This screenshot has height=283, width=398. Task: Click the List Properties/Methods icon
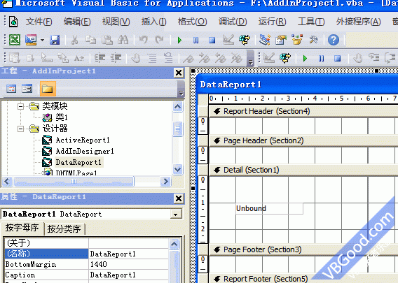click(15, 58)
